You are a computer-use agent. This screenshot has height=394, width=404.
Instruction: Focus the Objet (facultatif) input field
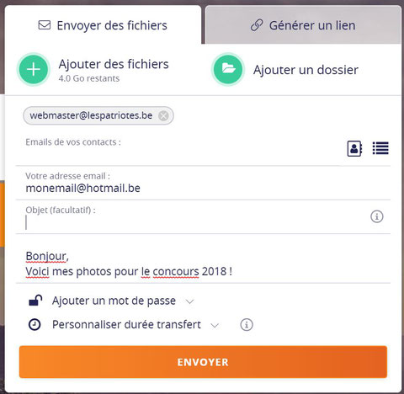pyautogui.click(x=196, y=222)
